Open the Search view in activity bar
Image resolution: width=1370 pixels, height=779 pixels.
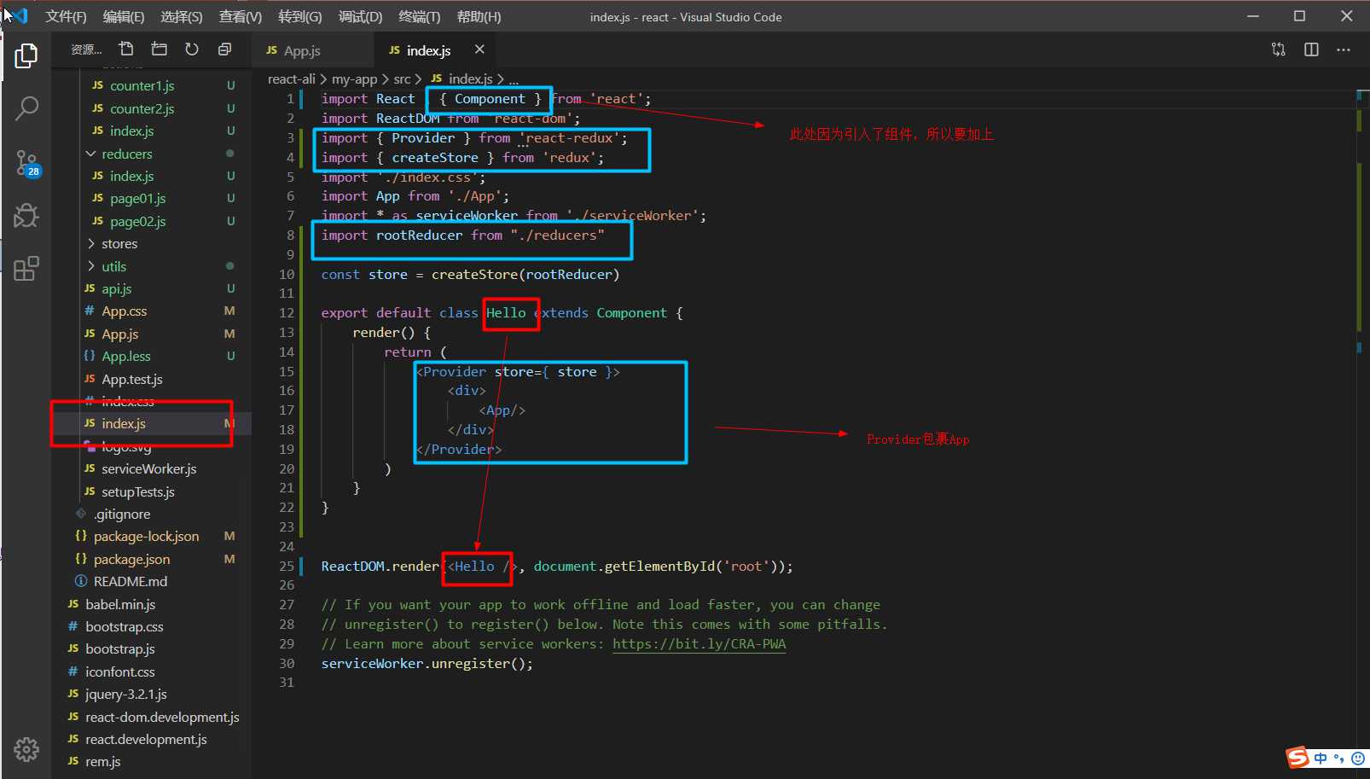point(26,108)
